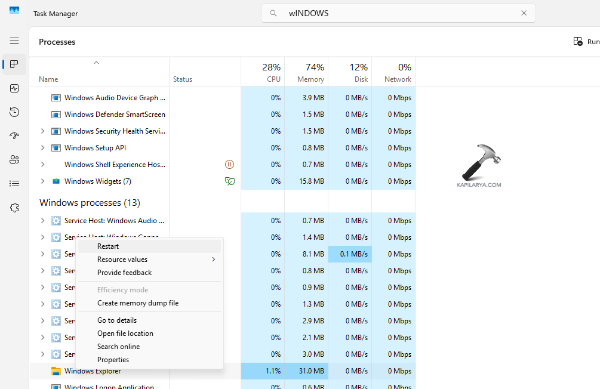The image size is (600, 389).
Task: Expand the Windows Widgets (7) group
Action: point(42,181)
